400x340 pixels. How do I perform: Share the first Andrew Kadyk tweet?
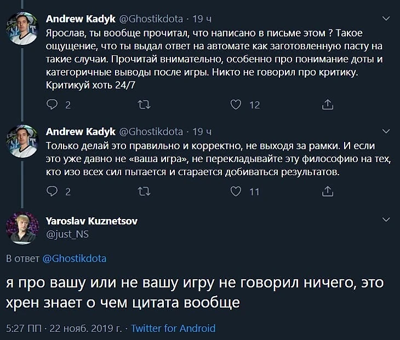(x=328, y=104)
